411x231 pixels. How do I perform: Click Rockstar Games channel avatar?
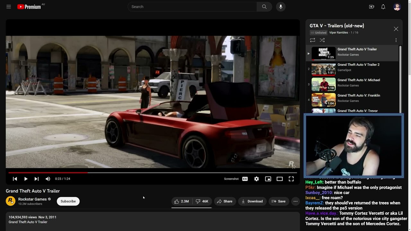pyautogui.click(x=11, y=201)
